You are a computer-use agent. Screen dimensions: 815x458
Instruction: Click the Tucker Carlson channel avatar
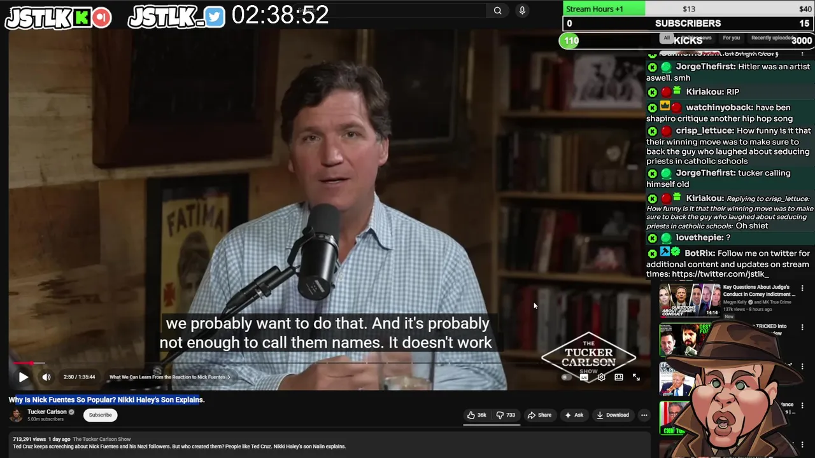tap(16, 415)
